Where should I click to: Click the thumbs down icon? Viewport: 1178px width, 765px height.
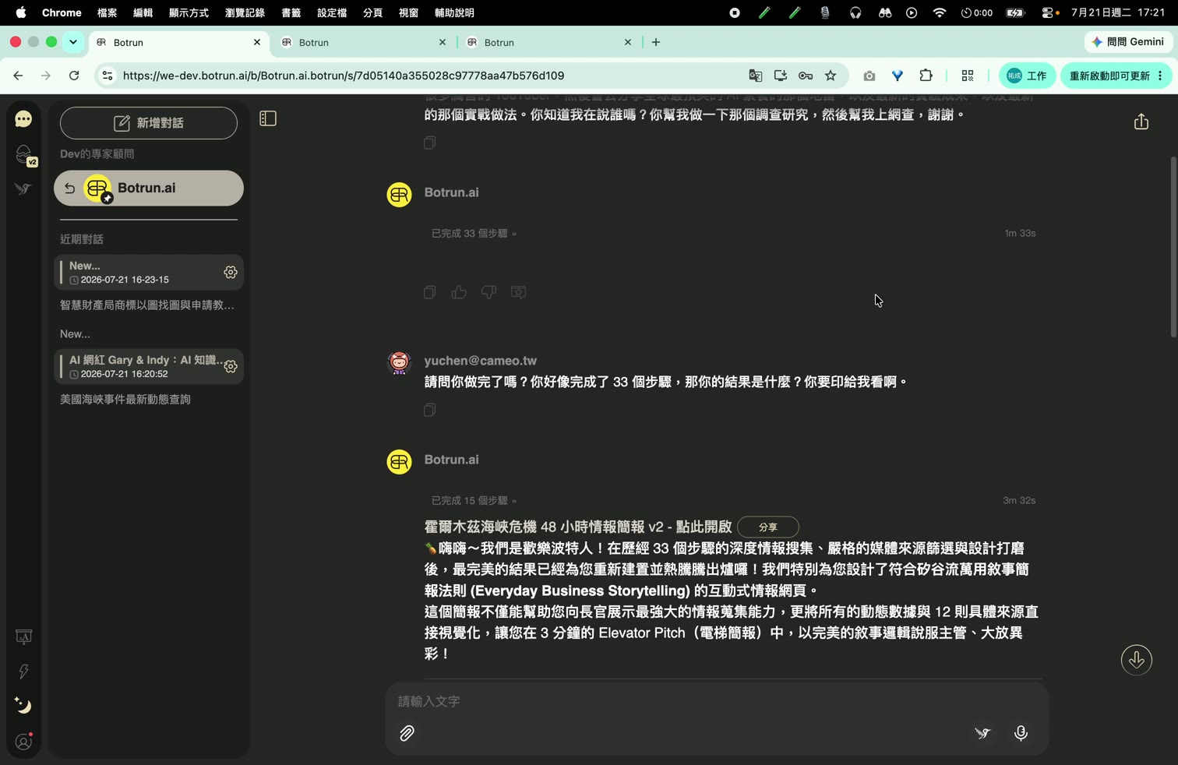click(x=488, y=292)
